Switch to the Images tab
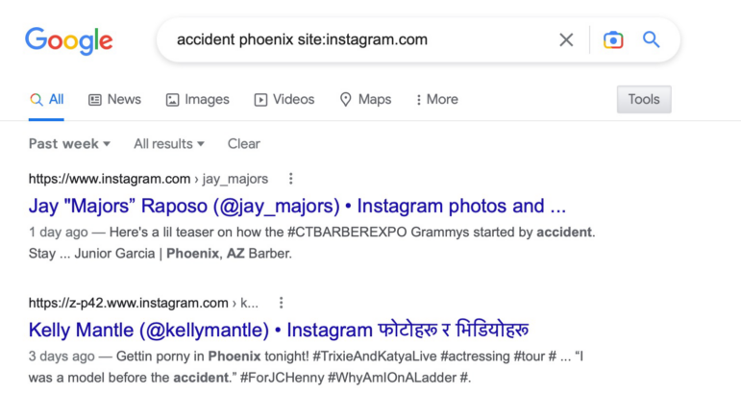 point(198,100)
